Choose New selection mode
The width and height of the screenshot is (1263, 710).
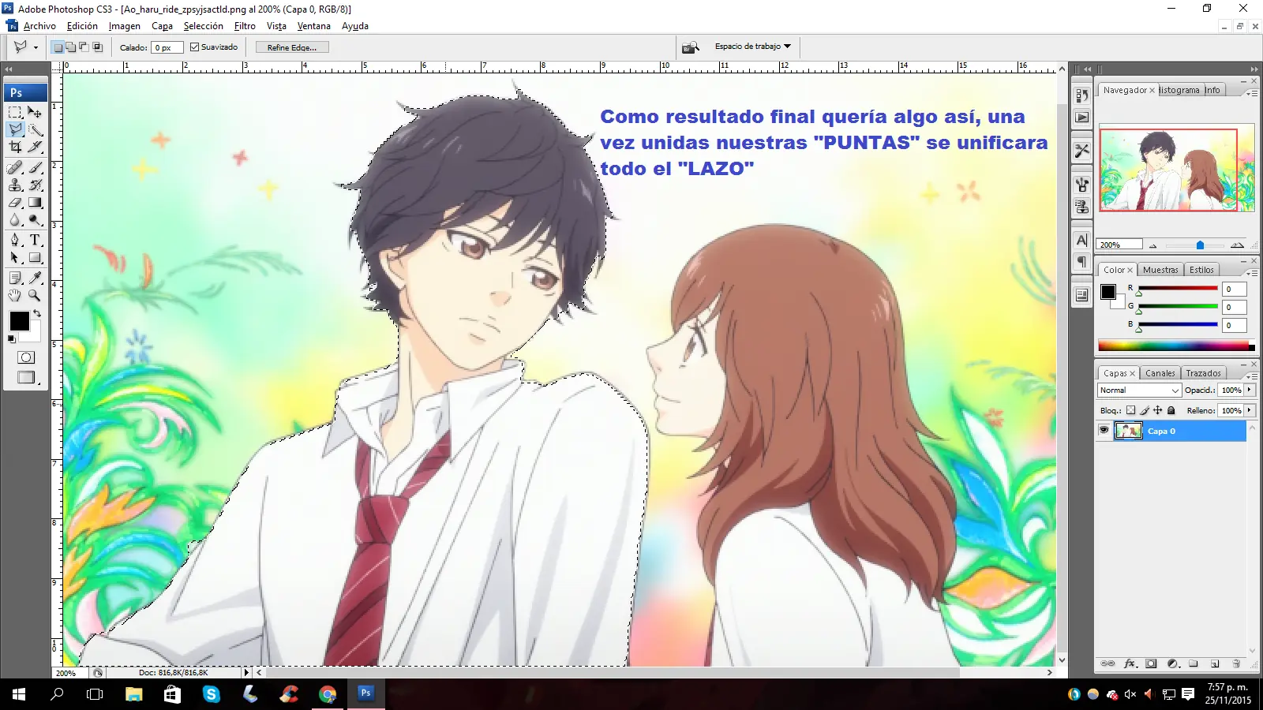point(58,47)
